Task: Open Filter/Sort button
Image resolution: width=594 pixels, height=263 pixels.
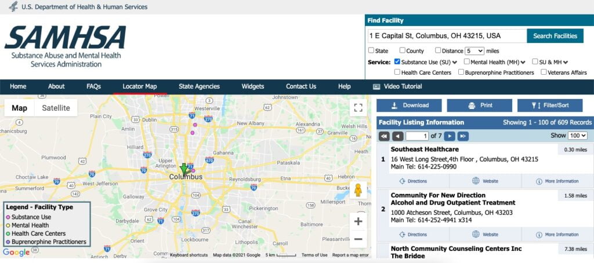Action: [x=550, y=105]
